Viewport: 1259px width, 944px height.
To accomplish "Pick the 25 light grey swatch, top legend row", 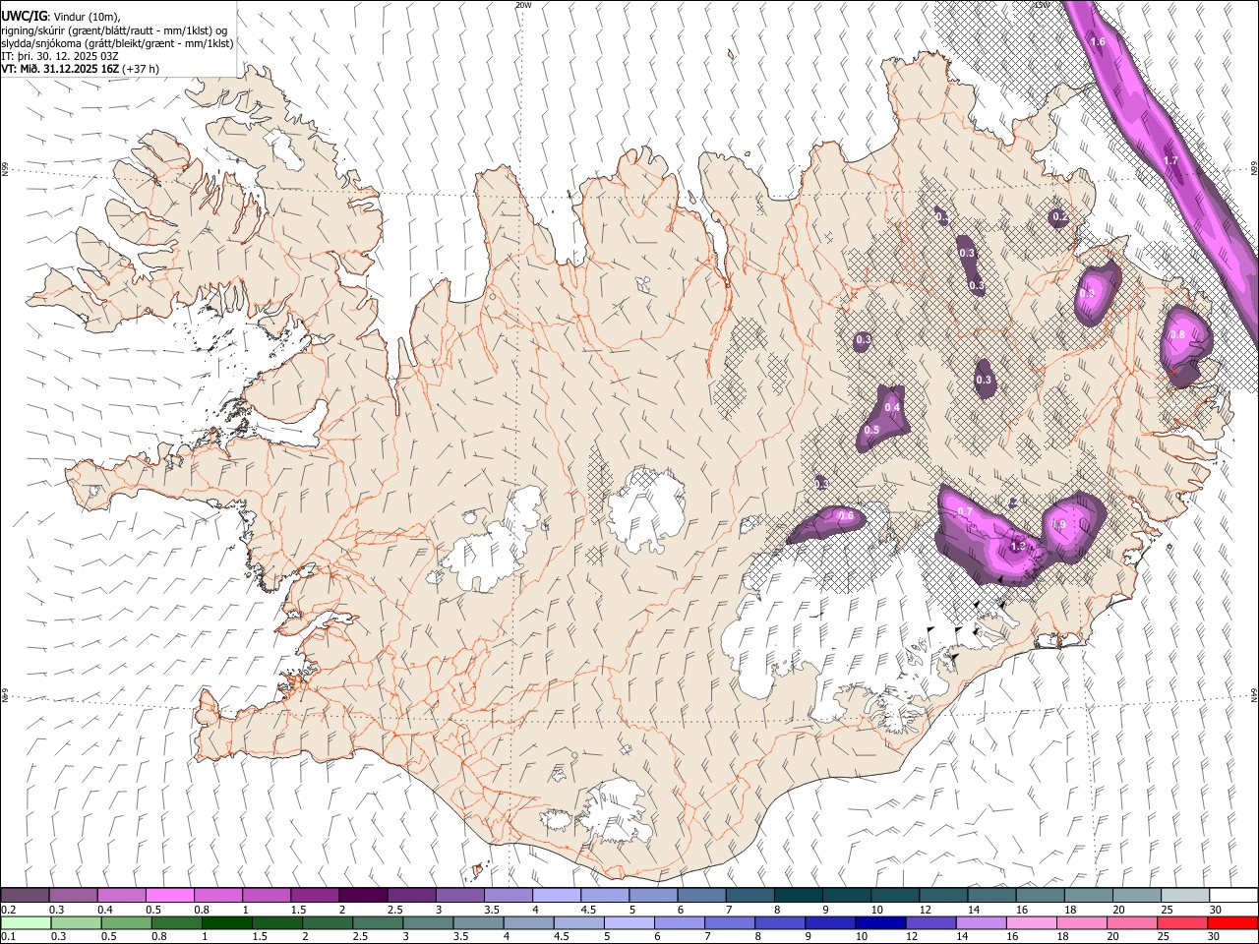I will [1184, 896].
